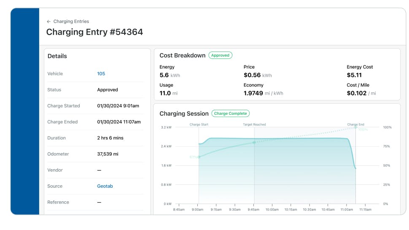Select the Charge End marker on the chart
409x230 pixels.
355,125
